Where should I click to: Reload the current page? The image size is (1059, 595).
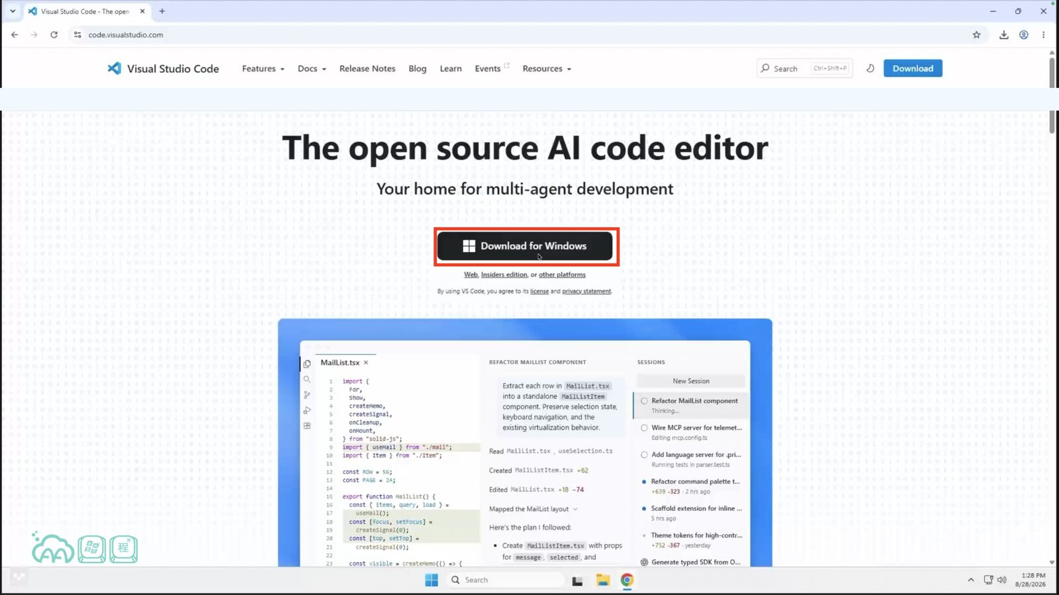[54, 34]
